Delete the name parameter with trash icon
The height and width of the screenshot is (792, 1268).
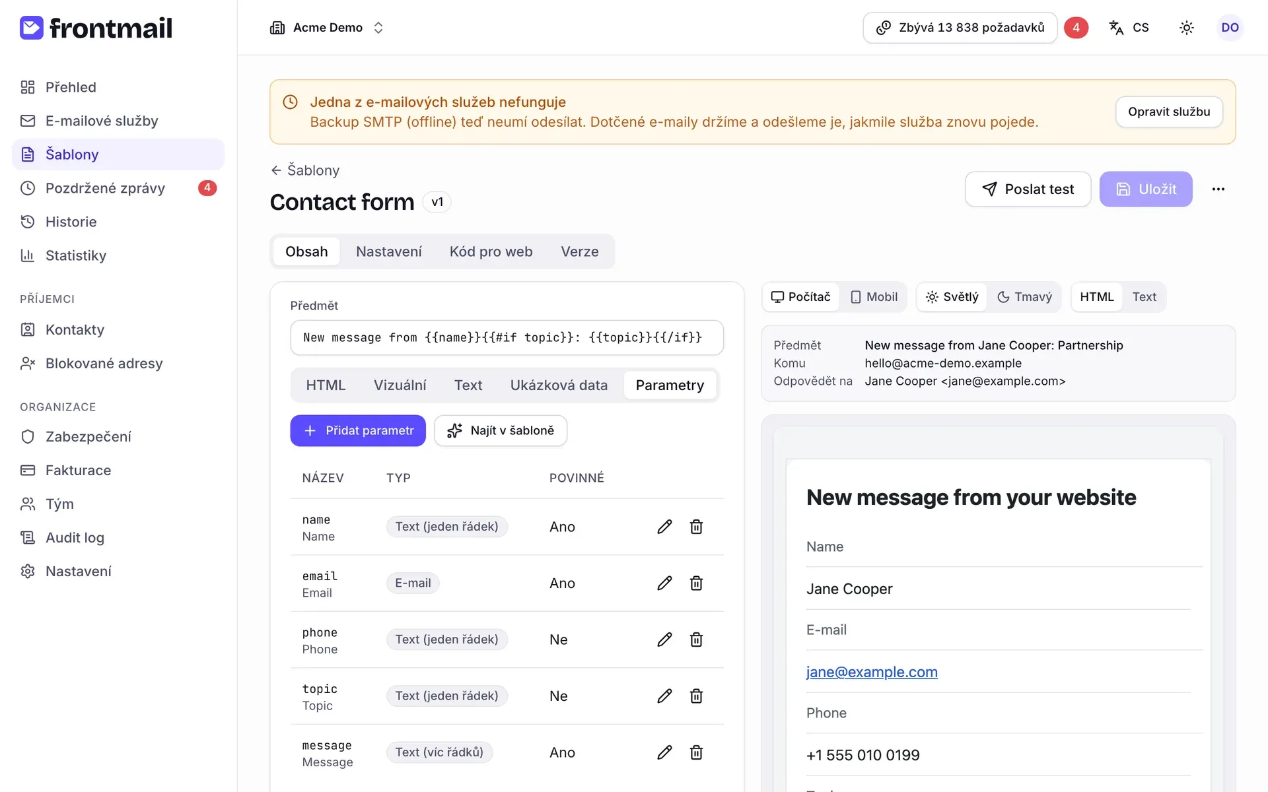pyautogui.click(x=696, y=527)
